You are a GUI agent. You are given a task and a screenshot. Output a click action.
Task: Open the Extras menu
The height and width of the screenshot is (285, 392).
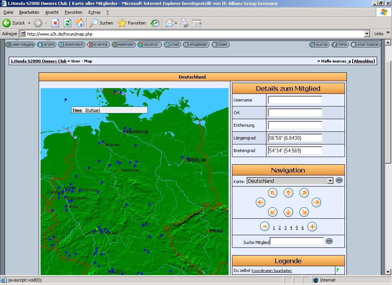94,12
